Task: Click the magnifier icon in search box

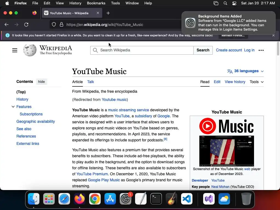Action: coord(95,50)
